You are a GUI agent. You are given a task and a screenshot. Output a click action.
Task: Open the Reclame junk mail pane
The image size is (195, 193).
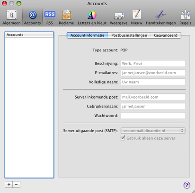coord(66,17)
